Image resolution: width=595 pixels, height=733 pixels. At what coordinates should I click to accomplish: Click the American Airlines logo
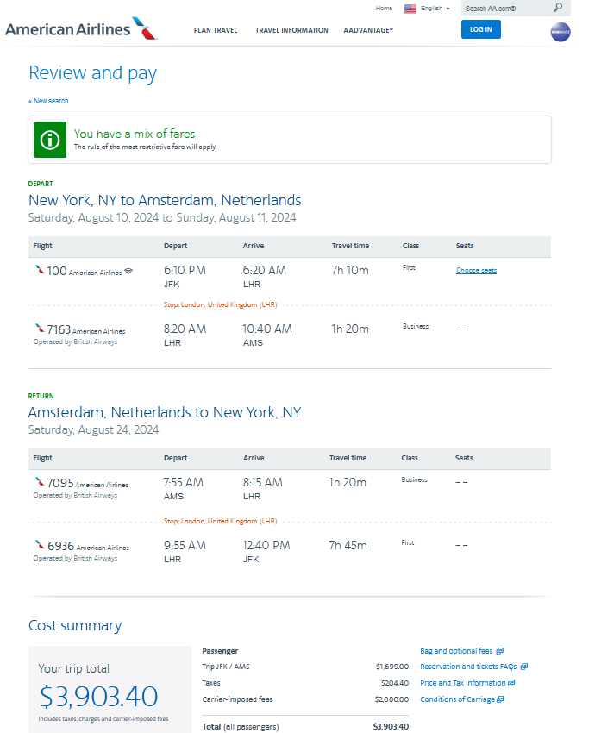coord(82,28)
